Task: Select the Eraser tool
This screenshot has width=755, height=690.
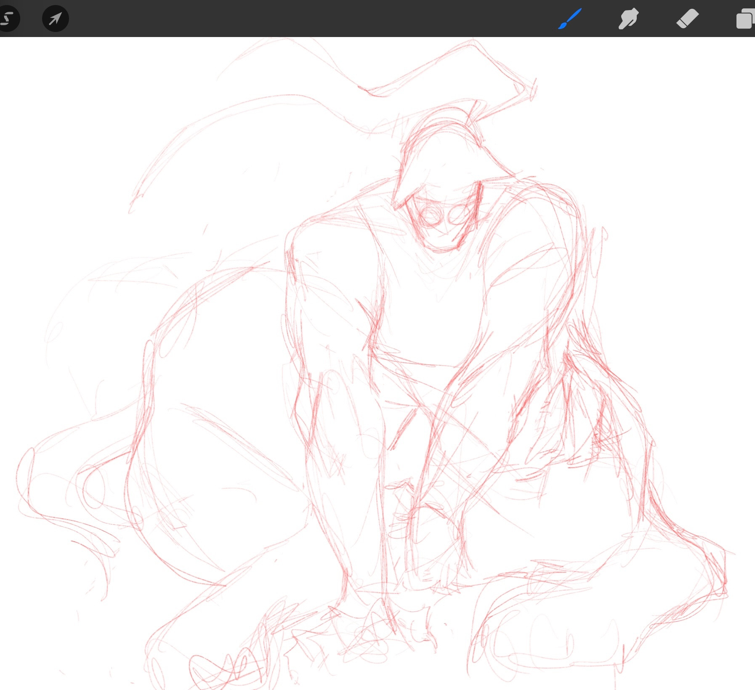Action: 688,19
